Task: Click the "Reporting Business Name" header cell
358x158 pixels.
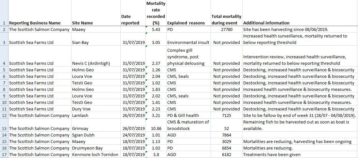Action: click(x=35, y=23)
